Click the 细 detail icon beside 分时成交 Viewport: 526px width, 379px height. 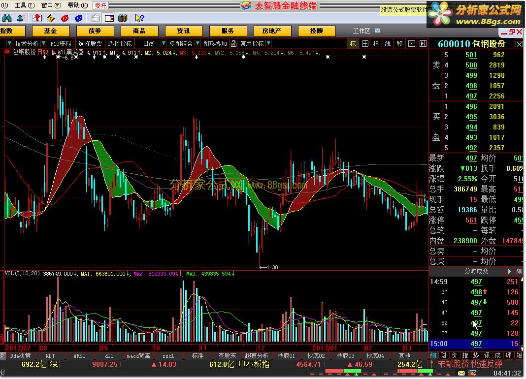519,271
